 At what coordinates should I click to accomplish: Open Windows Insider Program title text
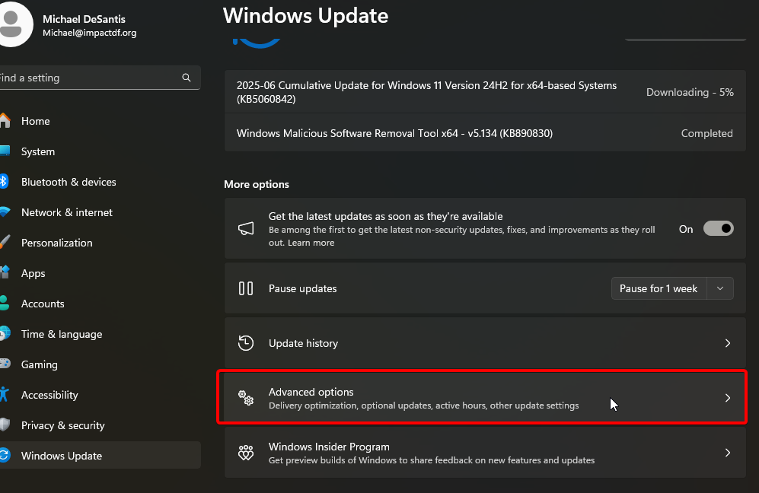pyautogui.click(x=329, y=447)
